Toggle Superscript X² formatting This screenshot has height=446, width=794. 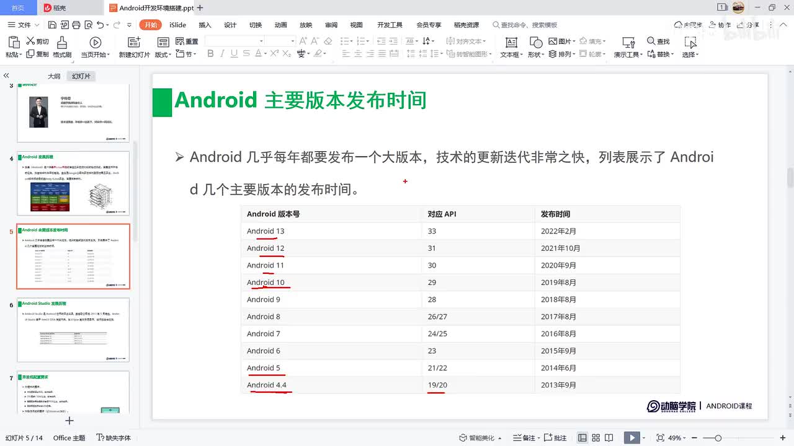[274, 54]
